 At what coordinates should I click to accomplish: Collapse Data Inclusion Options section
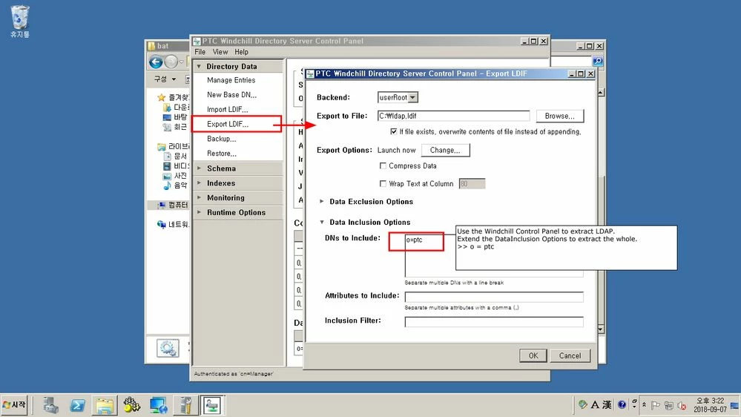tap(322, 222)
